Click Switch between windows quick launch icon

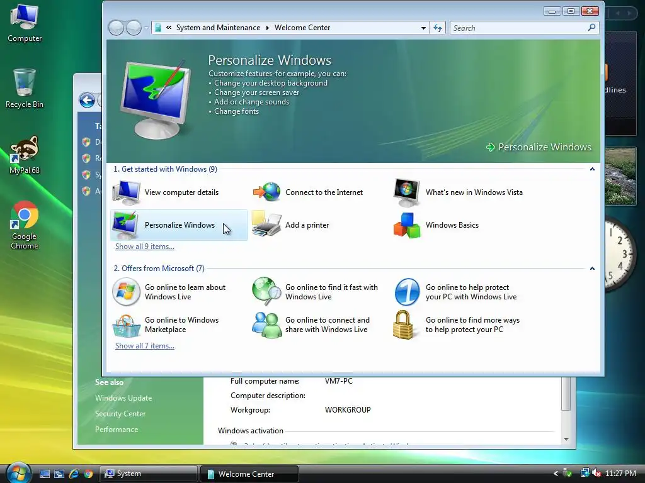(x=59, y=474)
